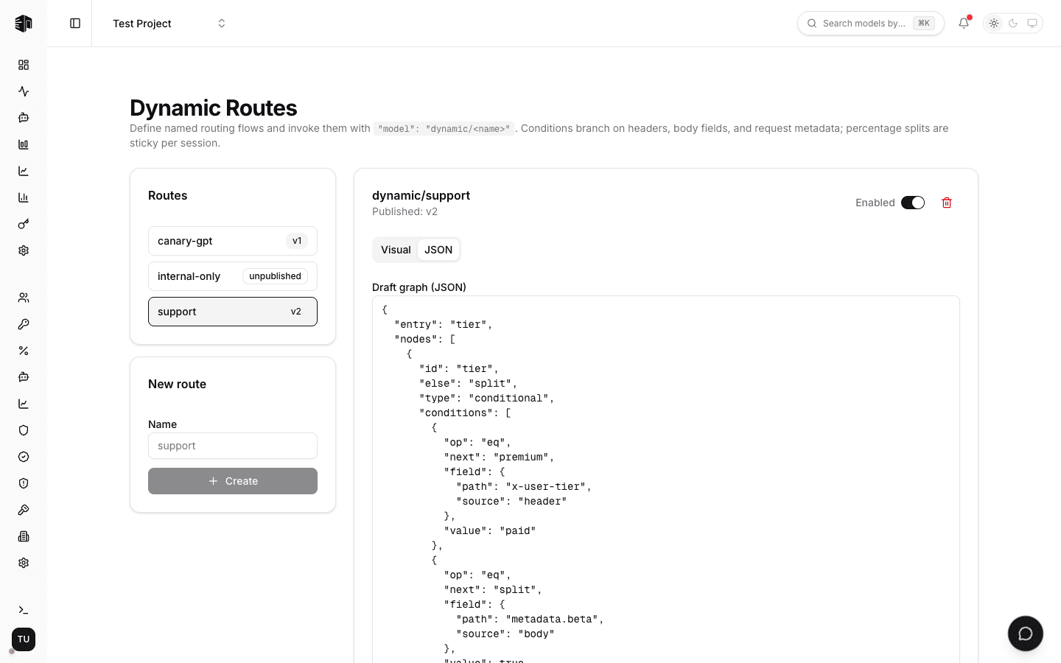Switch to dark theme moon icon
The width and height of the screenshot is (1061, 663).
coord(1013,24)
